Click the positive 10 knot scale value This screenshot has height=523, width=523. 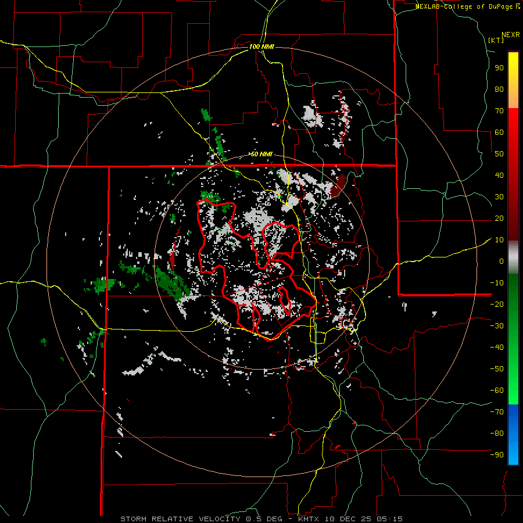(x=499, y=240)
